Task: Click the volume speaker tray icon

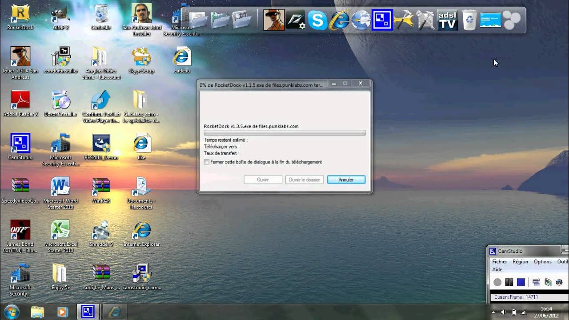Action: [x=505, y=312]
